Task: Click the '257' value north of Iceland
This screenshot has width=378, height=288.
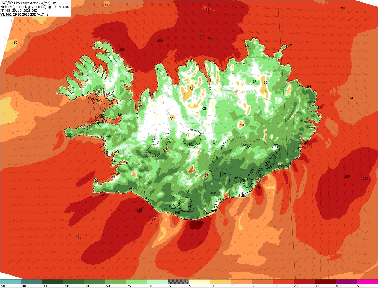Action: [x=201, y=36]
